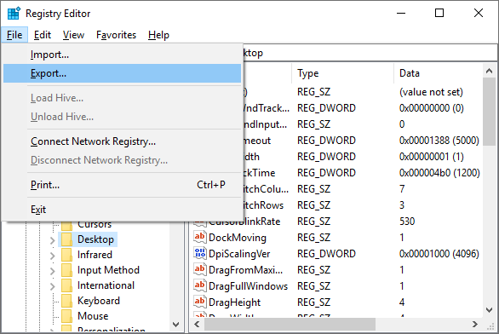Select the Desktop key in tree
The width and height of the screenshot is (499, 334).
(x=95, y=239)
